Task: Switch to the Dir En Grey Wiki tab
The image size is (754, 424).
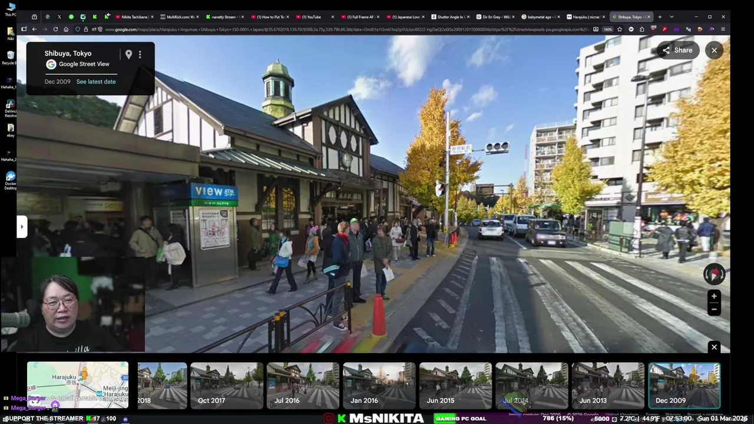Action: click(494, 16)
